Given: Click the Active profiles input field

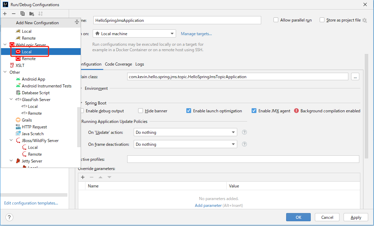Looking at the screenshot, I should 243,159.
